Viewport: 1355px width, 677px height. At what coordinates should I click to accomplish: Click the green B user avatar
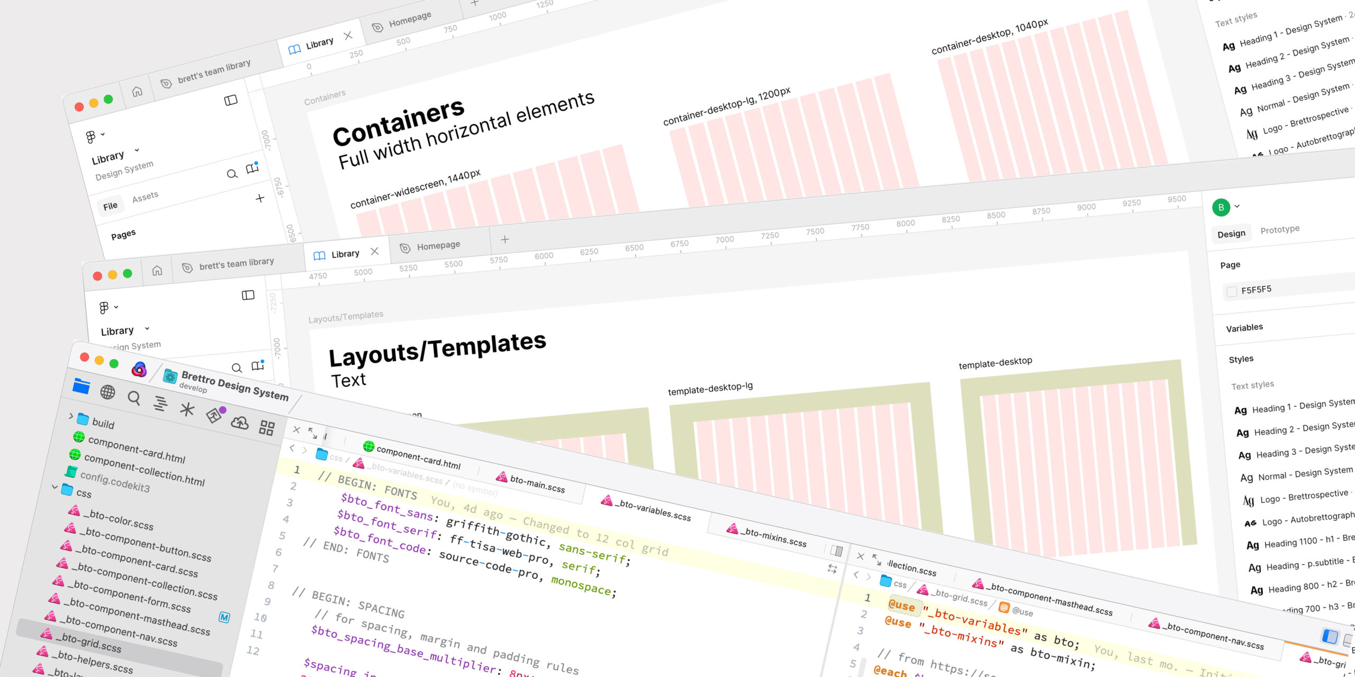click(x=1221, y=207)
